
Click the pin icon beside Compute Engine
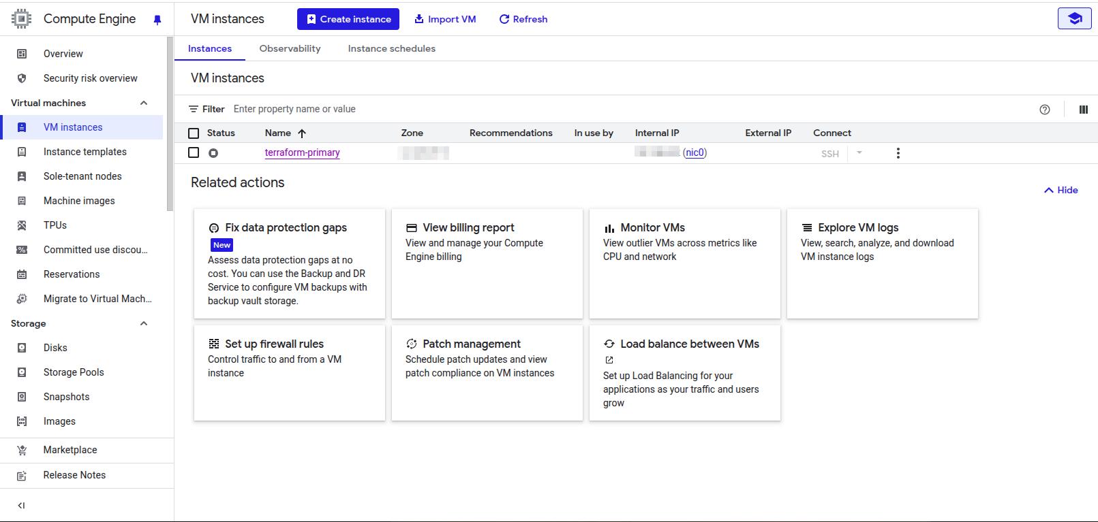[x=157, y=20]
